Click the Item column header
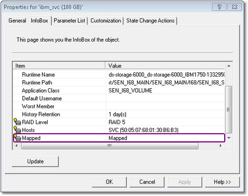The height and width of the screenshot is (196, 248). [59, 66]
